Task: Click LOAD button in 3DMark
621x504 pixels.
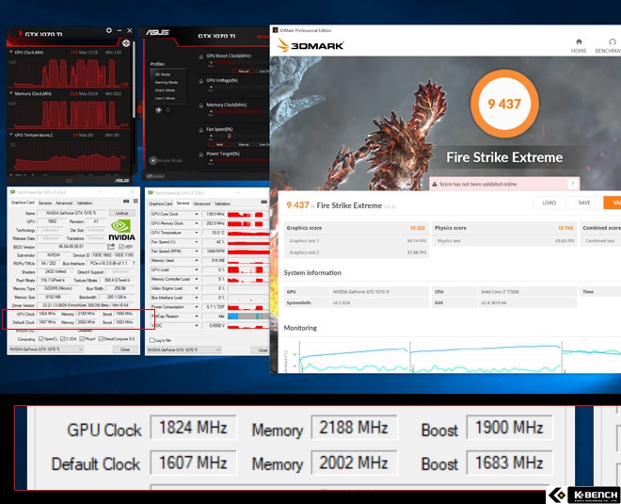Action: tap(549, 203)
